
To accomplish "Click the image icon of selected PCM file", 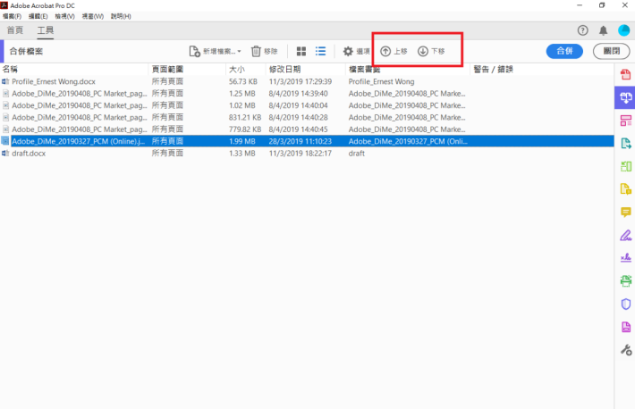I will tap(5, 141).
